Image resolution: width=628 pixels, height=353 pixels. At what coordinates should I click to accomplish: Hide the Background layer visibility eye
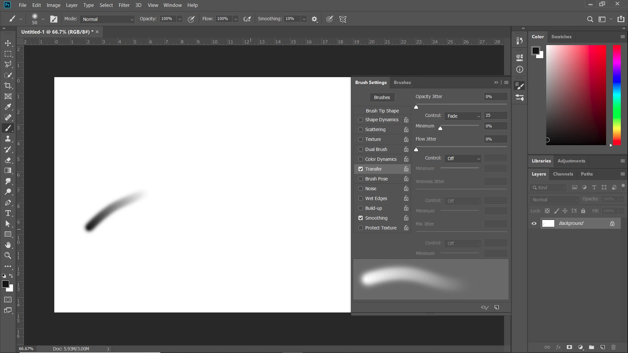tap(534, 224)
